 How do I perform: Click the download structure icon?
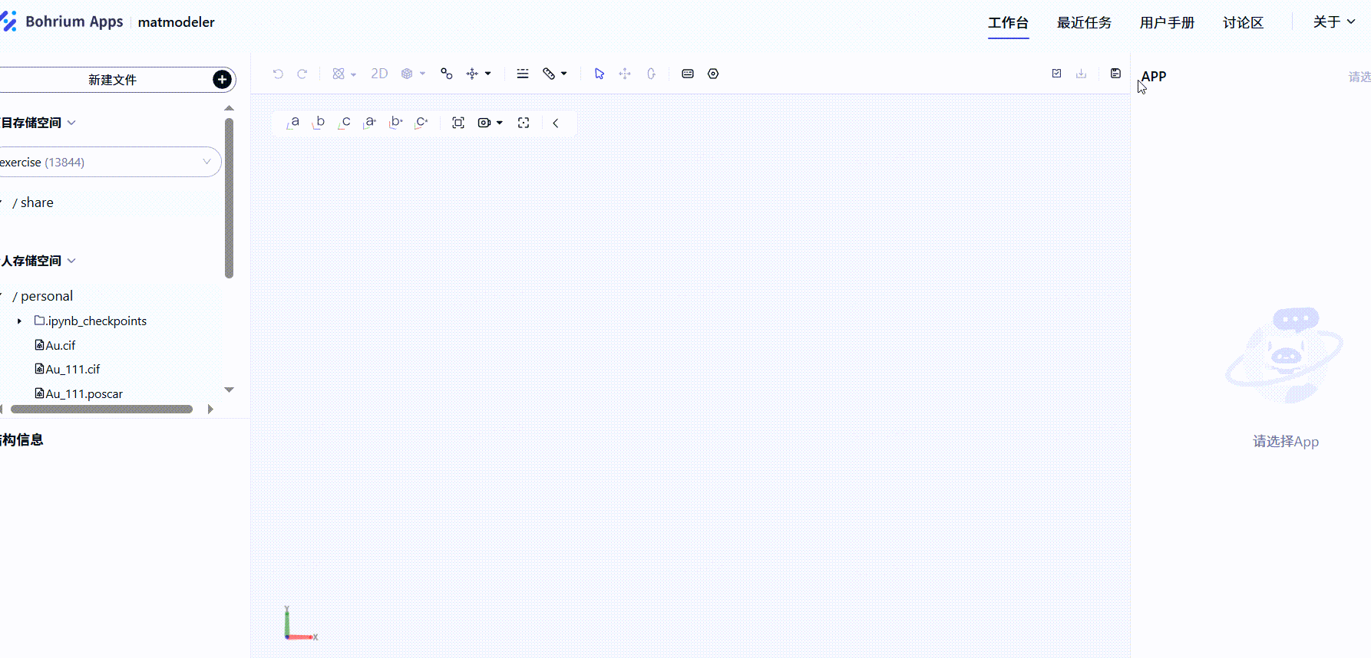coord(1081,74)
